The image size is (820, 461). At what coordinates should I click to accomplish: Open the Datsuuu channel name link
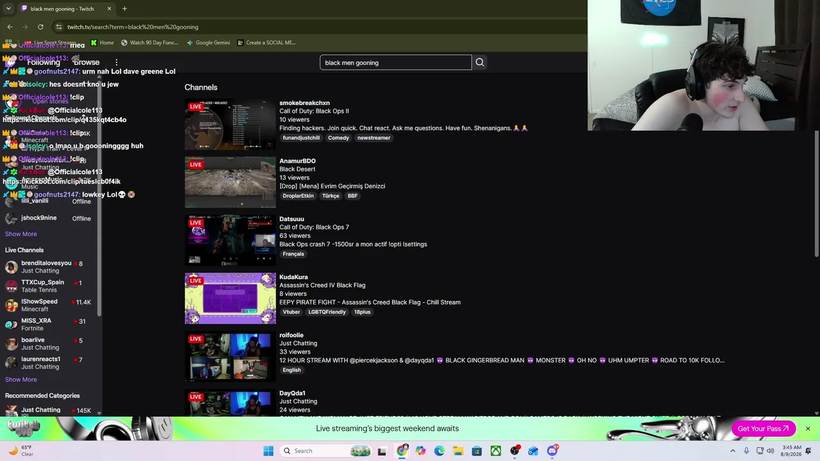click(291, 219)
